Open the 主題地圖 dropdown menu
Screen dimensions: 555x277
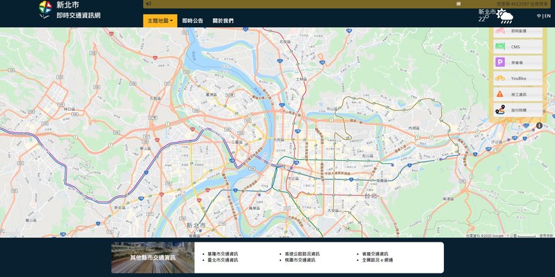160,21
